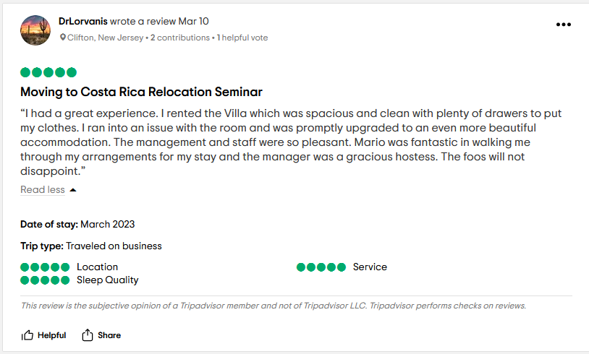Click the Share upload arrow icon
The width and height of the screenshot is (589, 354).
click(87, 335)
